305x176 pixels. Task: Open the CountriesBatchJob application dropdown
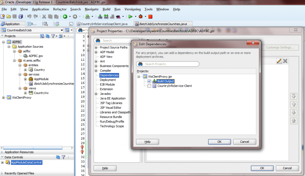pyautogui.click(x=62, y=30)
